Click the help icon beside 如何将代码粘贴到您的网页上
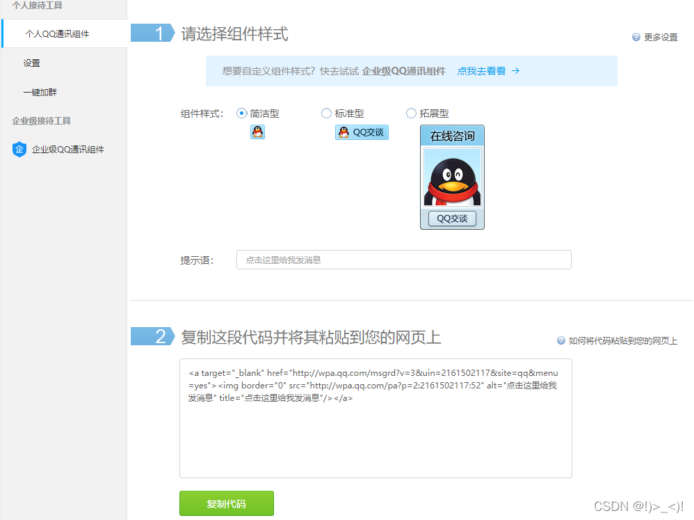 tap(560, 340)
